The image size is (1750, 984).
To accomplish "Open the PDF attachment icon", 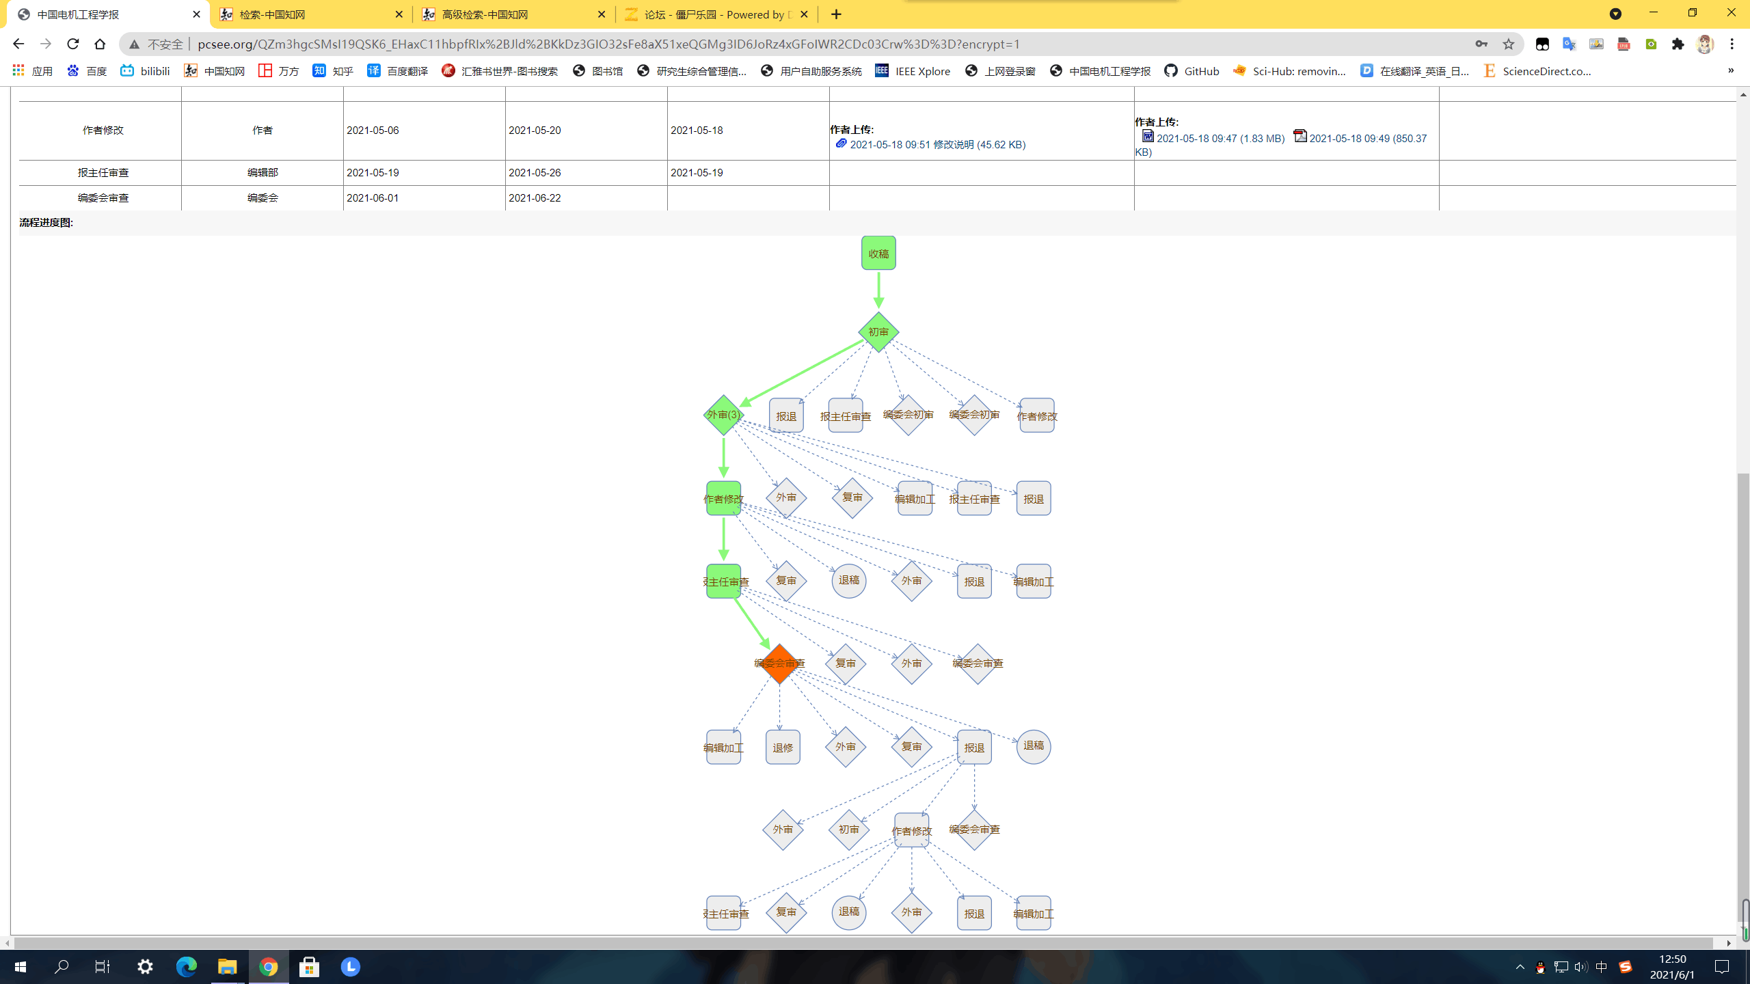I will [x=1300, y=137].
